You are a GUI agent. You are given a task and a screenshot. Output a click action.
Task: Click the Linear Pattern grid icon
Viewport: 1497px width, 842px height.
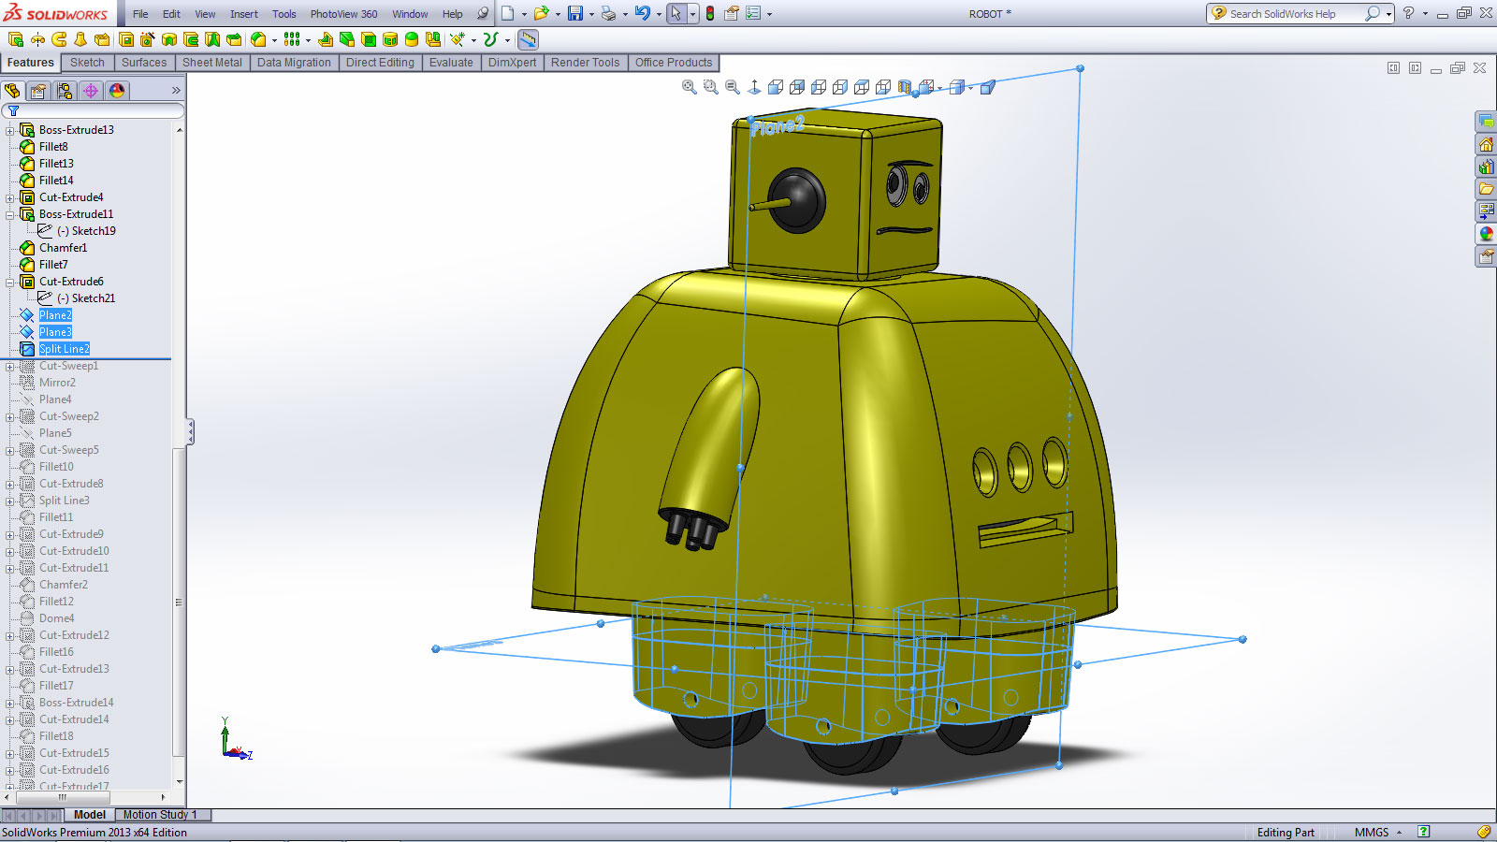tap(292, 39)
